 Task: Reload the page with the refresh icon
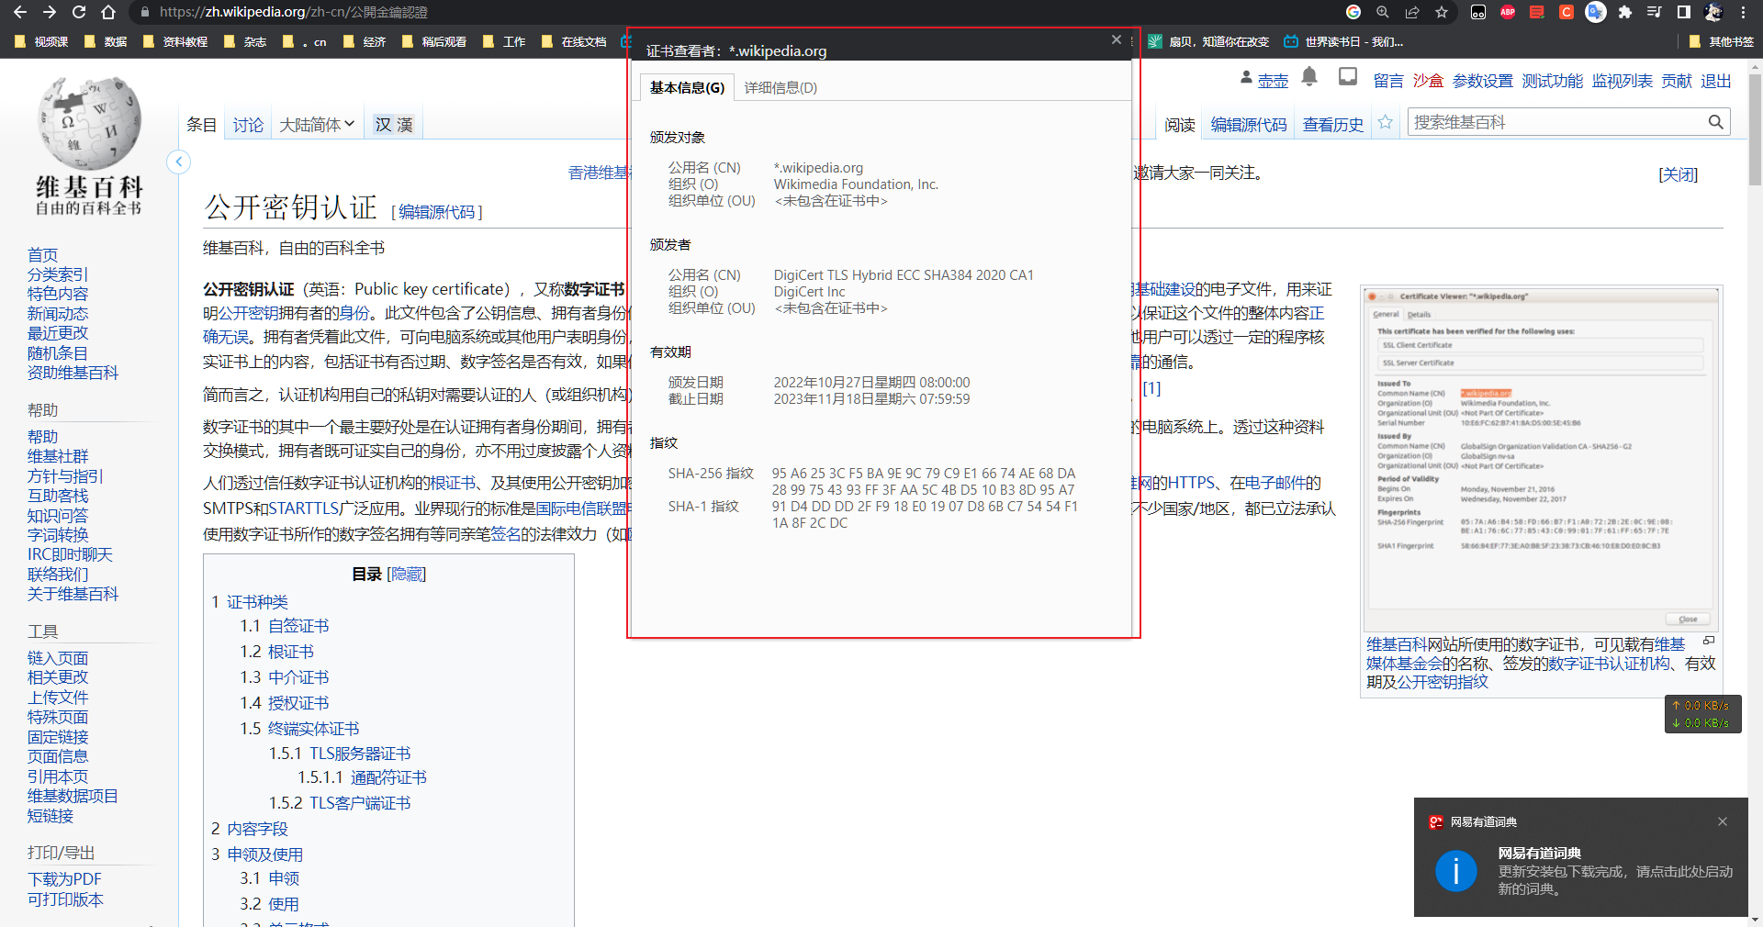coord(79,12)
